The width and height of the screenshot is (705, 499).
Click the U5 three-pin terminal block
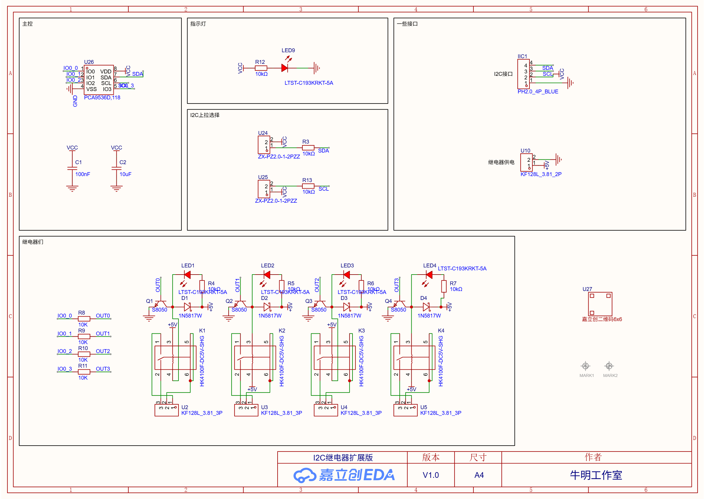pyautogui.click(x=405, y=410)
